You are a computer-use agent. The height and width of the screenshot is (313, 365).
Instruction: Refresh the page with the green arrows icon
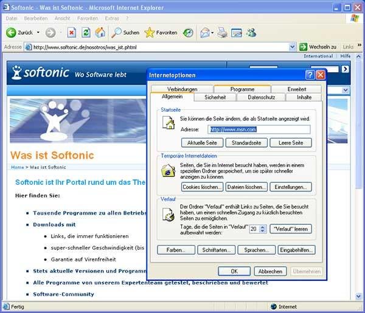click(86, 33)
